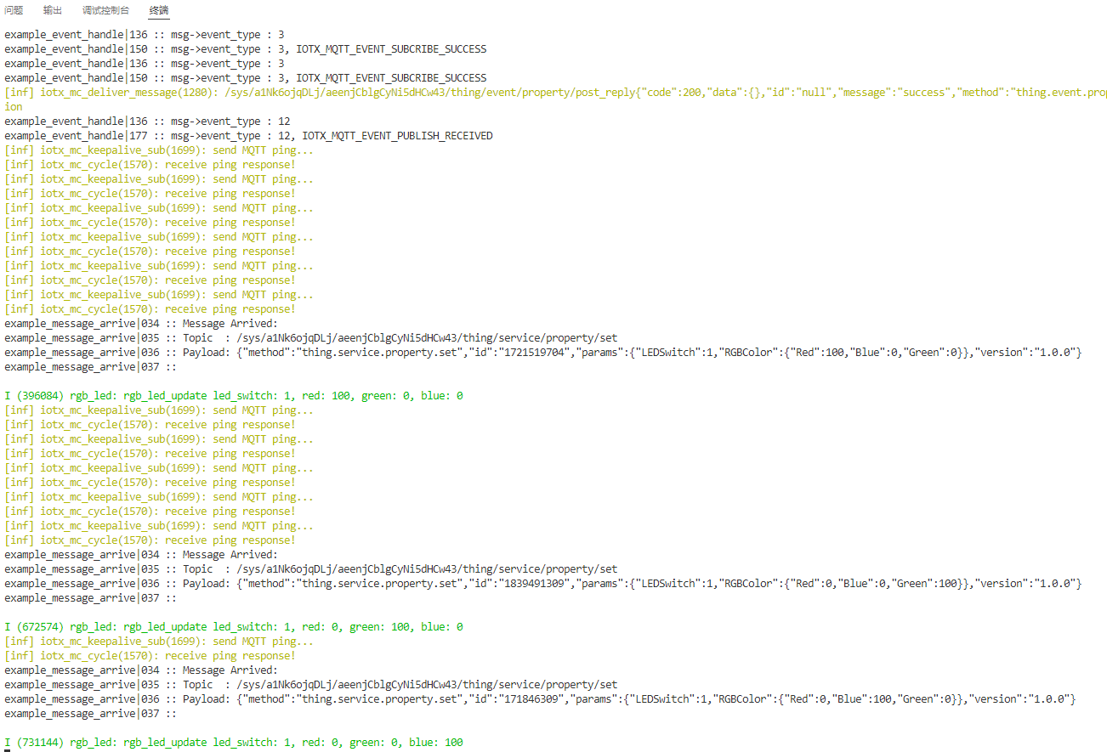The height and width of the screenshot is (752, 1107).
Task: Click the iotx_mc_deliver_message(1280) log line
Action: [x=555, y=93]
